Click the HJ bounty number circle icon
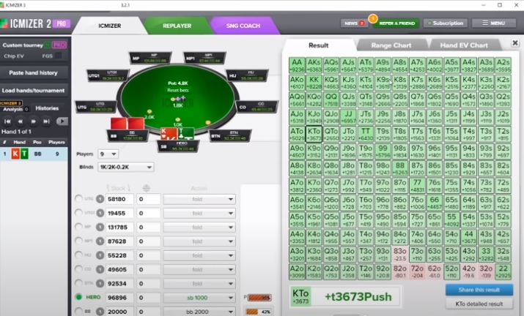Viewport: 524px width, 316px height. [x=100, y=255]
